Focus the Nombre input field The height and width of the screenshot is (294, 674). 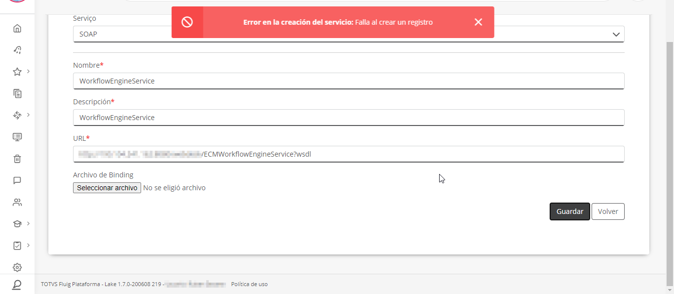coord(348,81)
